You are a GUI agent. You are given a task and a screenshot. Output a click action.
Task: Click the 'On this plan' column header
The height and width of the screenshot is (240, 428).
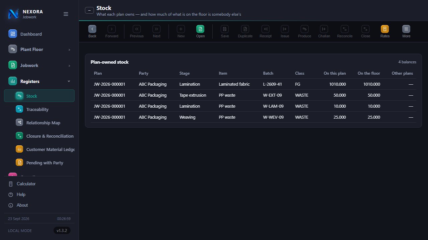coord(335,73)
